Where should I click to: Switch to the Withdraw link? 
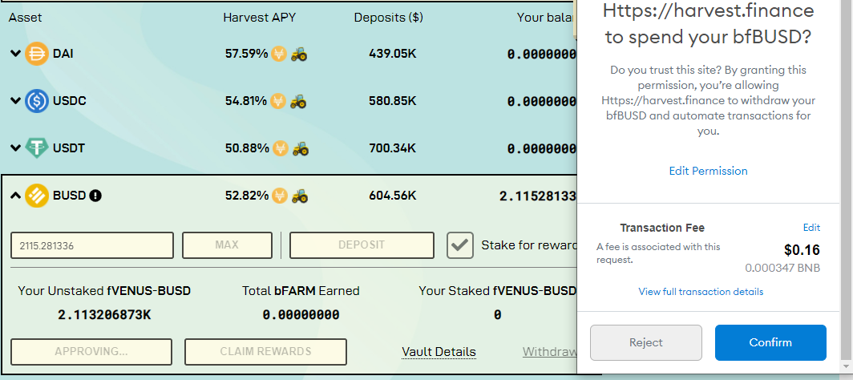pyautogui.click(x=549, y=352)
